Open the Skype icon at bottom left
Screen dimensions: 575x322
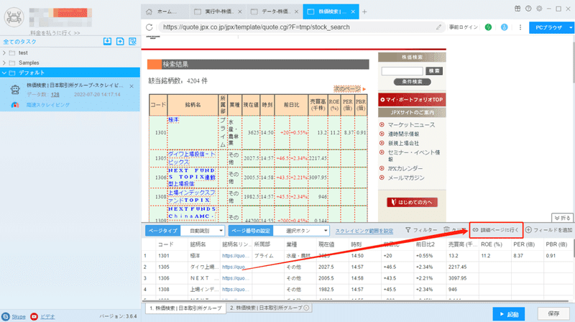pos(6,316)
